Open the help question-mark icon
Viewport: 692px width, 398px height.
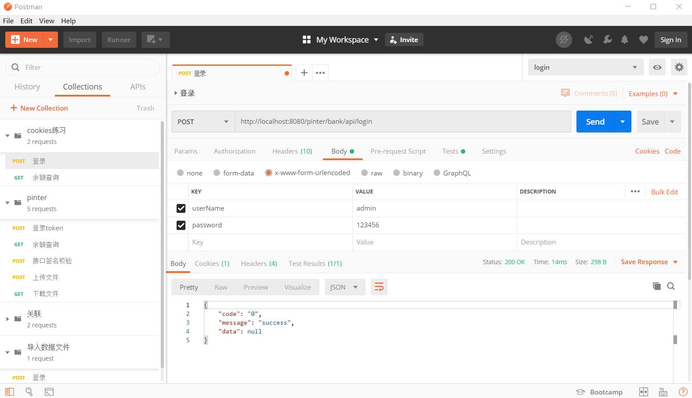pyautogui.click(x=683, y=392)
